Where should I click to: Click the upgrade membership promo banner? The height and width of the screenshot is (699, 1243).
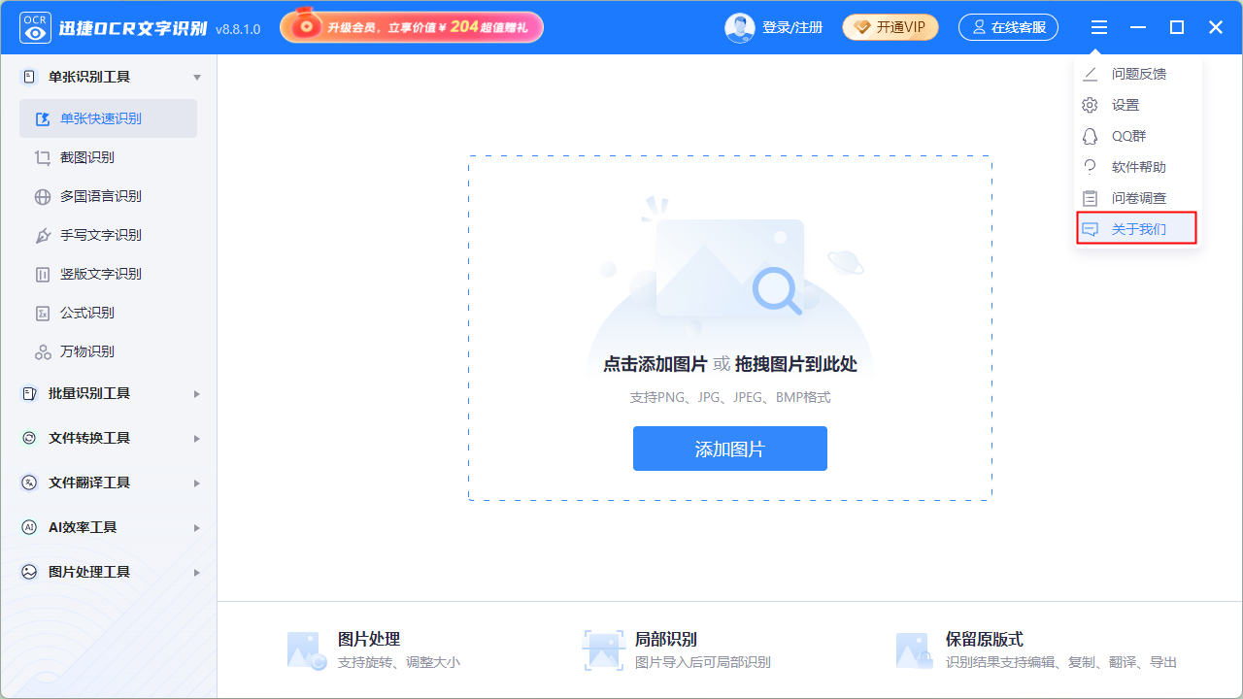coord(412,26)
